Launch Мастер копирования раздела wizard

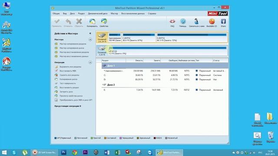(73, 44)
